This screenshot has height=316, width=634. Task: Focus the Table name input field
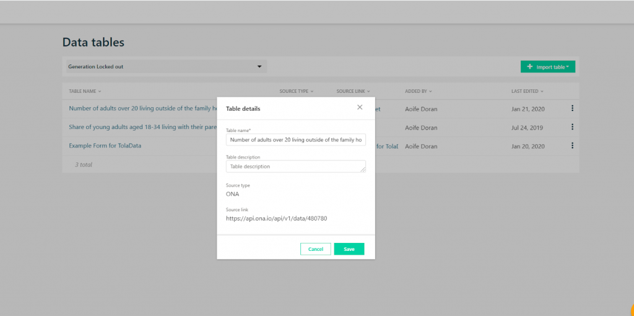(x=296, y=139)
